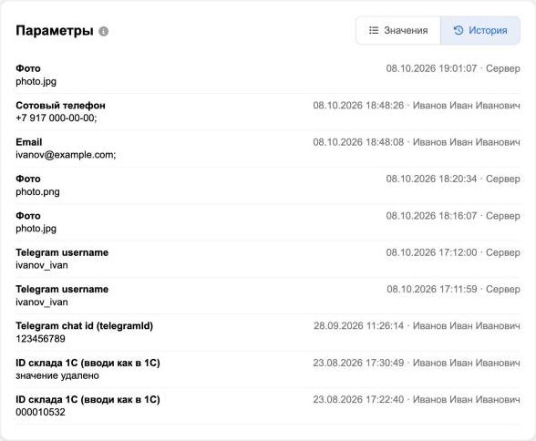Click the info icon beside Параметры

point(104,31)
